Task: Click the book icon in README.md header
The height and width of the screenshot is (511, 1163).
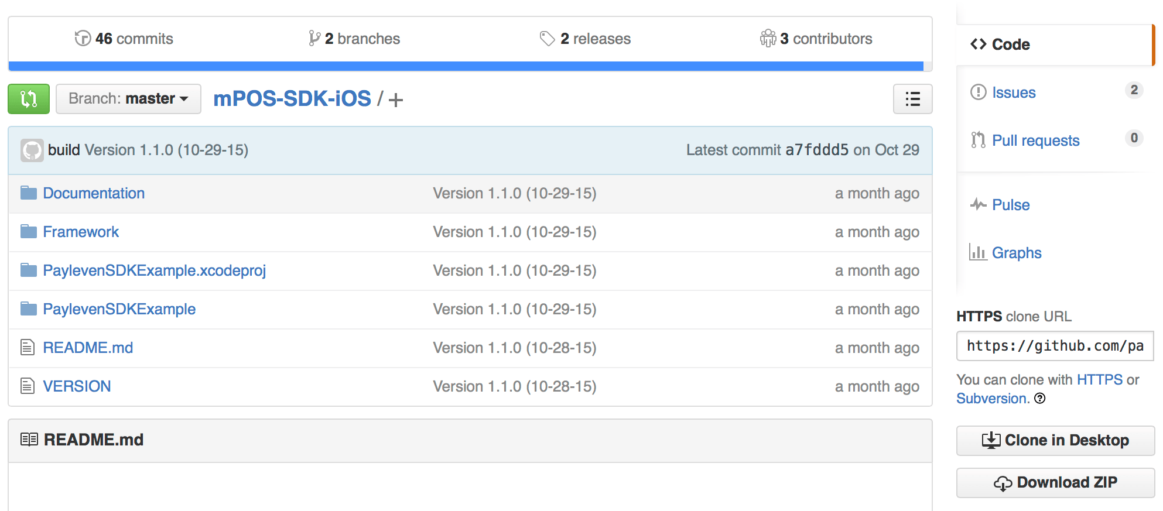Action: click(x=29, y=440)
